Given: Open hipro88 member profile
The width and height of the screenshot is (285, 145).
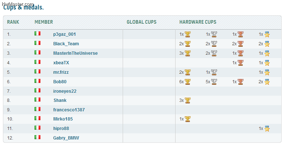Looking at the screenshot, I should (61, 129).
